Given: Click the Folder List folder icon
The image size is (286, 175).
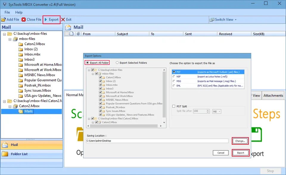Looking at the screenshot, I should [5, 154].
